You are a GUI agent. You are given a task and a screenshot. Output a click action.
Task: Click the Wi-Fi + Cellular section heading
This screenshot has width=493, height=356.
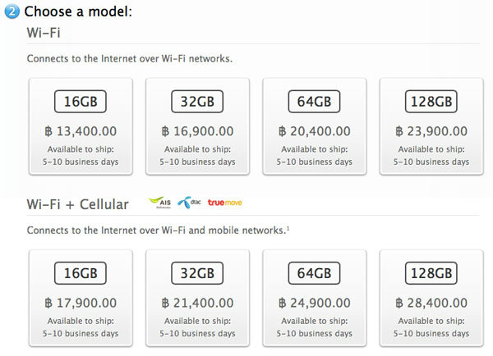78,204
